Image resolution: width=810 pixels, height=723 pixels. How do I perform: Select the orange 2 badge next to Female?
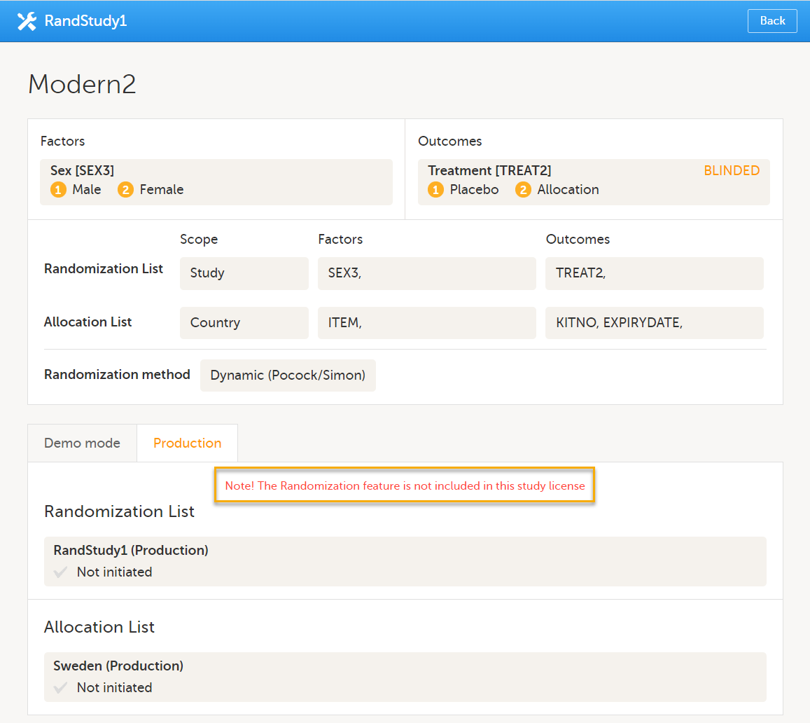click(x=125, y=190)
